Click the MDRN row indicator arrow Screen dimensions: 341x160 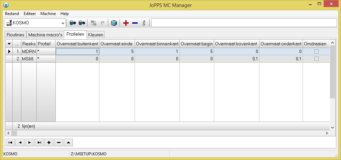[x=9, y=51]
